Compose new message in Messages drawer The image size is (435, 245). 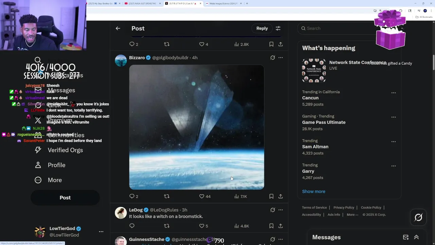click(x=406, y=237)
